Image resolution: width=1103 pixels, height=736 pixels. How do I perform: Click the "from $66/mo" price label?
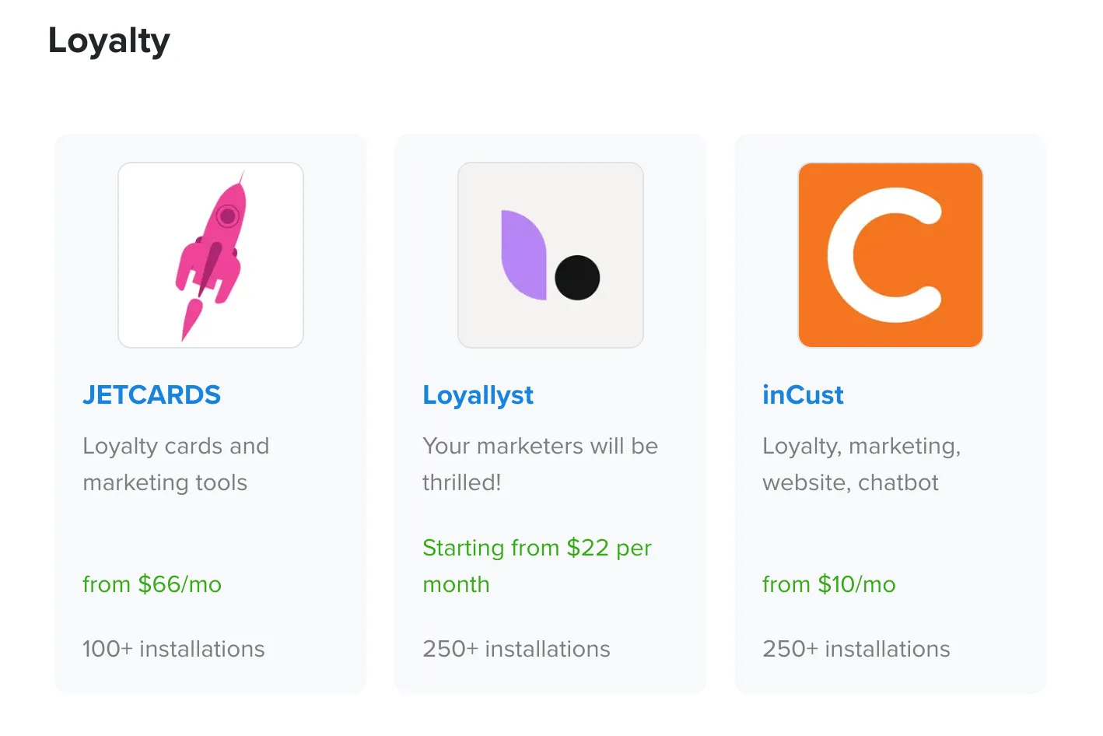tap(152, 584)
